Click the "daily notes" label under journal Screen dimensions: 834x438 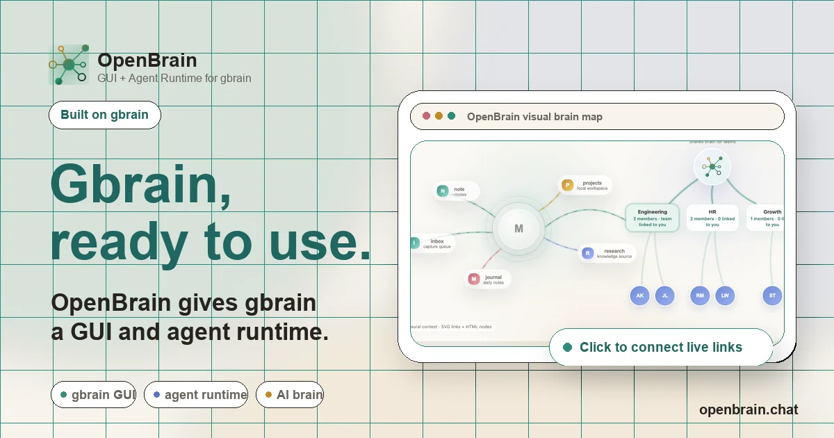pos(493,282)
